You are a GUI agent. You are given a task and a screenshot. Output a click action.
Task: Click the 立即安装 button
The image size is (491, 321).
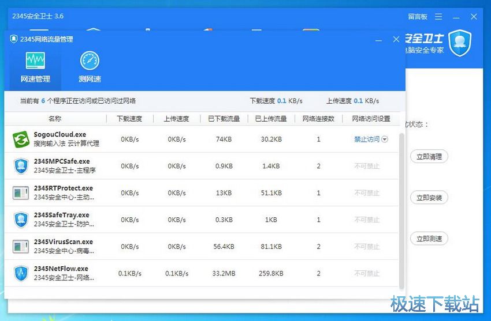[x=429, y=197]
